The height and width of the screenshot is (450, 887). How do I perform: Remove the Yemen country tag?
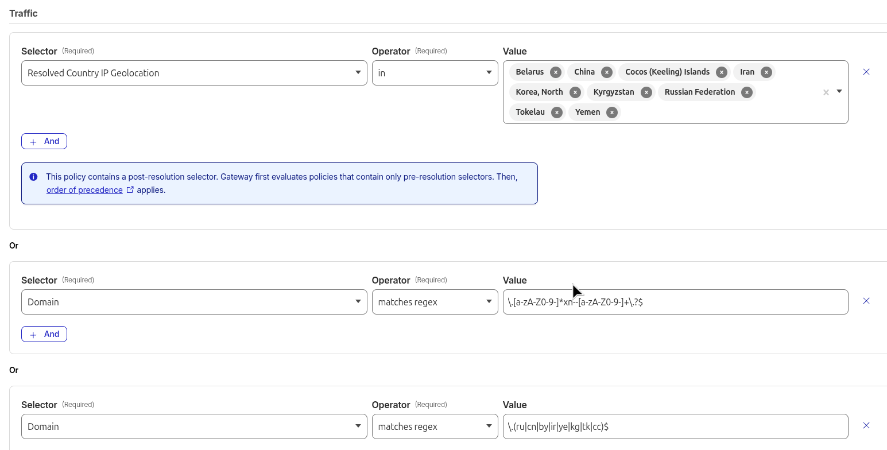click(x=611, y=113)
